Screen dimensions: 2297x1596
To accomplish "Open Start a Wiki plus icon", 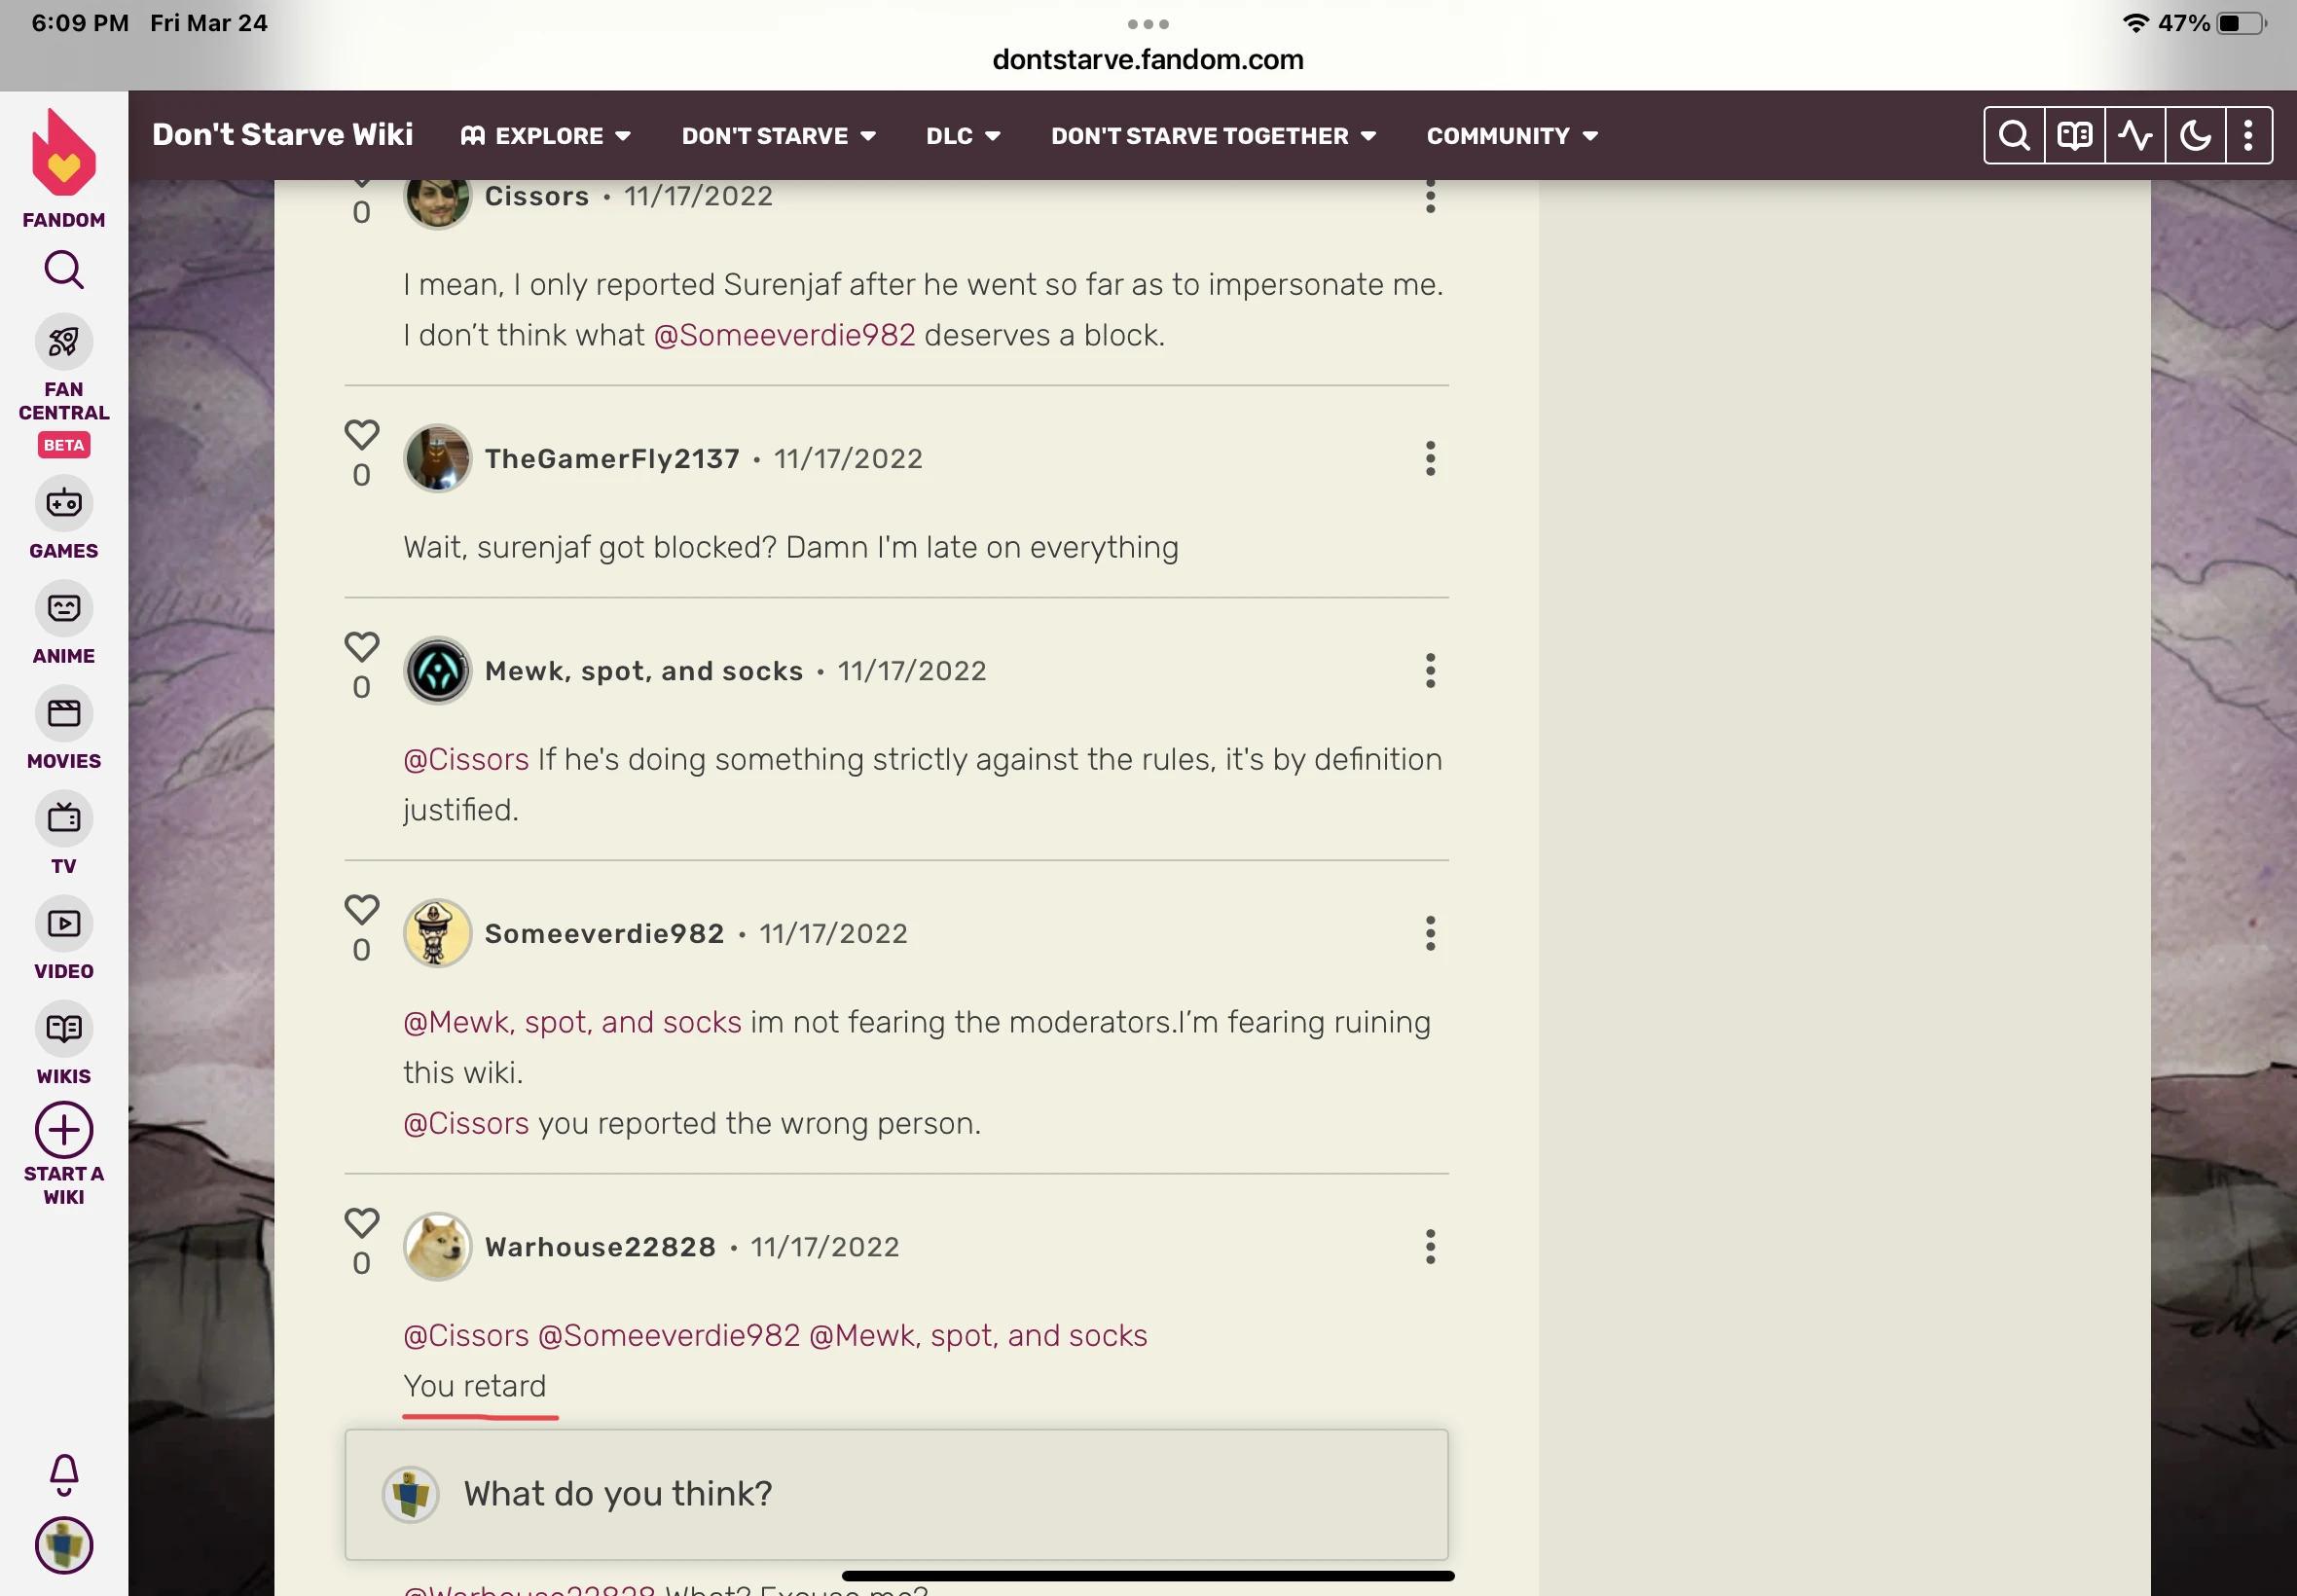I will tap(63, 1130).
